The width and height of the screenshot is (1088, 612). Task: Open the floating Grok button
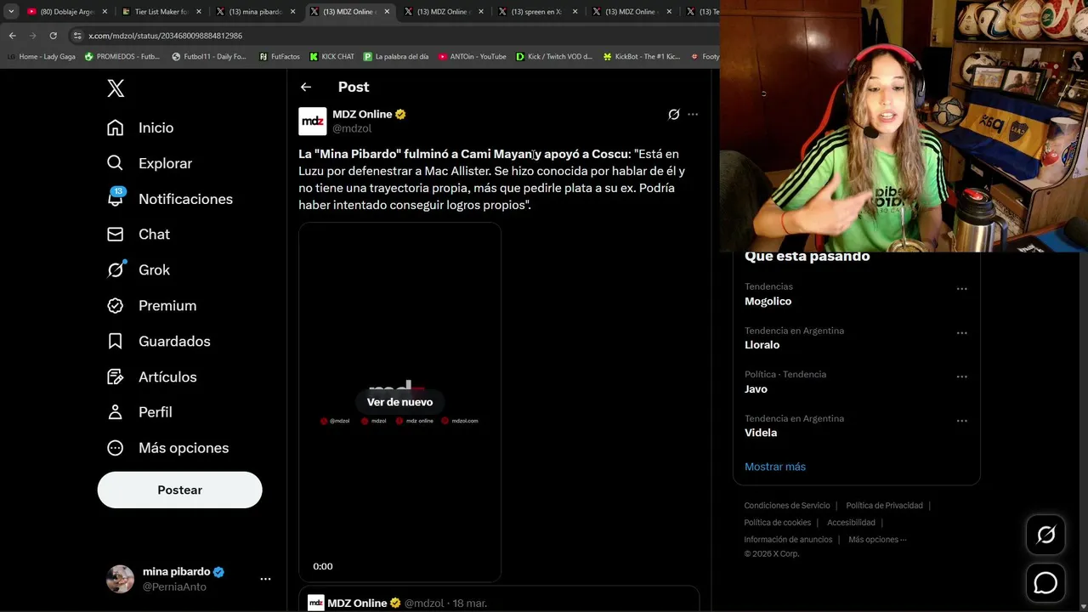click(x=1045, y=535)
